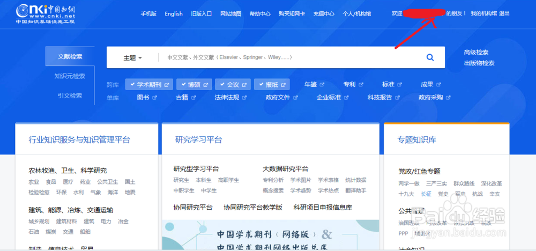
Task: Select the 成果 database option
Action: [427, 84]
